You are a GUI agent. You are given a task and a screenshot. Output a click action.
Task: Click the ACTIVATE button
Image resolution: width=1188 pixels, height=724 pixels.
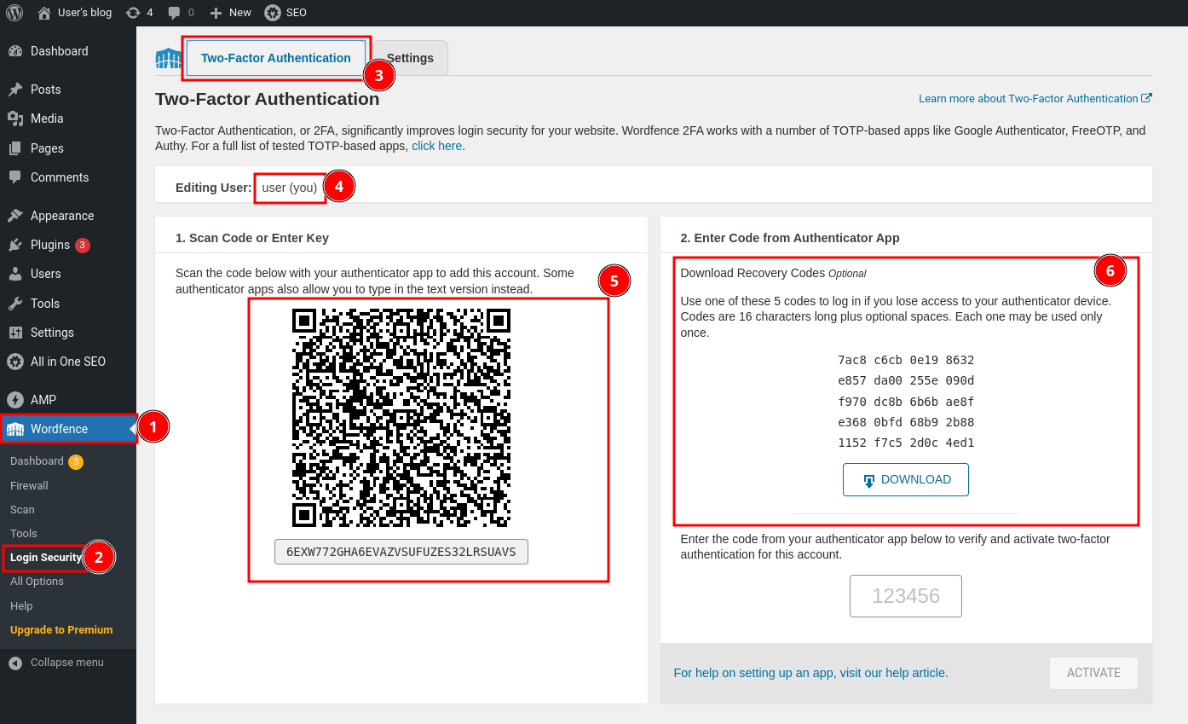1093,673
